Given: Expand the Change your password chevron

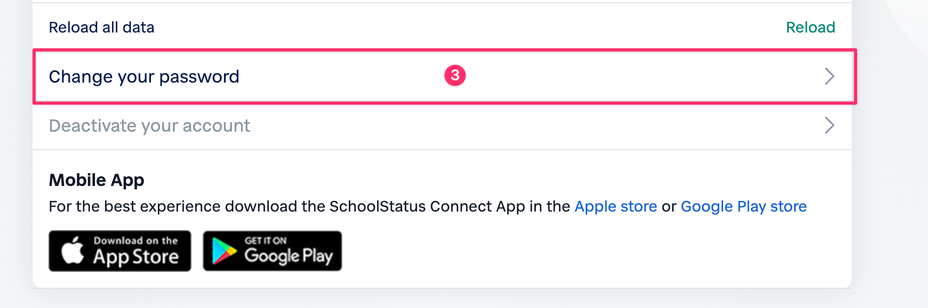Looking at the screenshot, I should pos(829,76).
